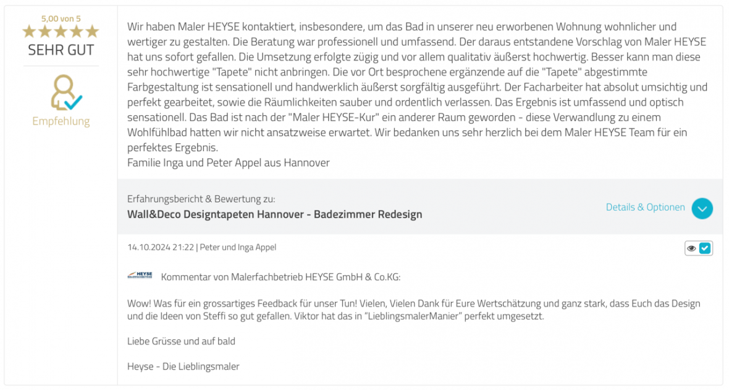
Task: Click the eye icon on the review entry
Action: pyautogui.click(x=691, y=248)
